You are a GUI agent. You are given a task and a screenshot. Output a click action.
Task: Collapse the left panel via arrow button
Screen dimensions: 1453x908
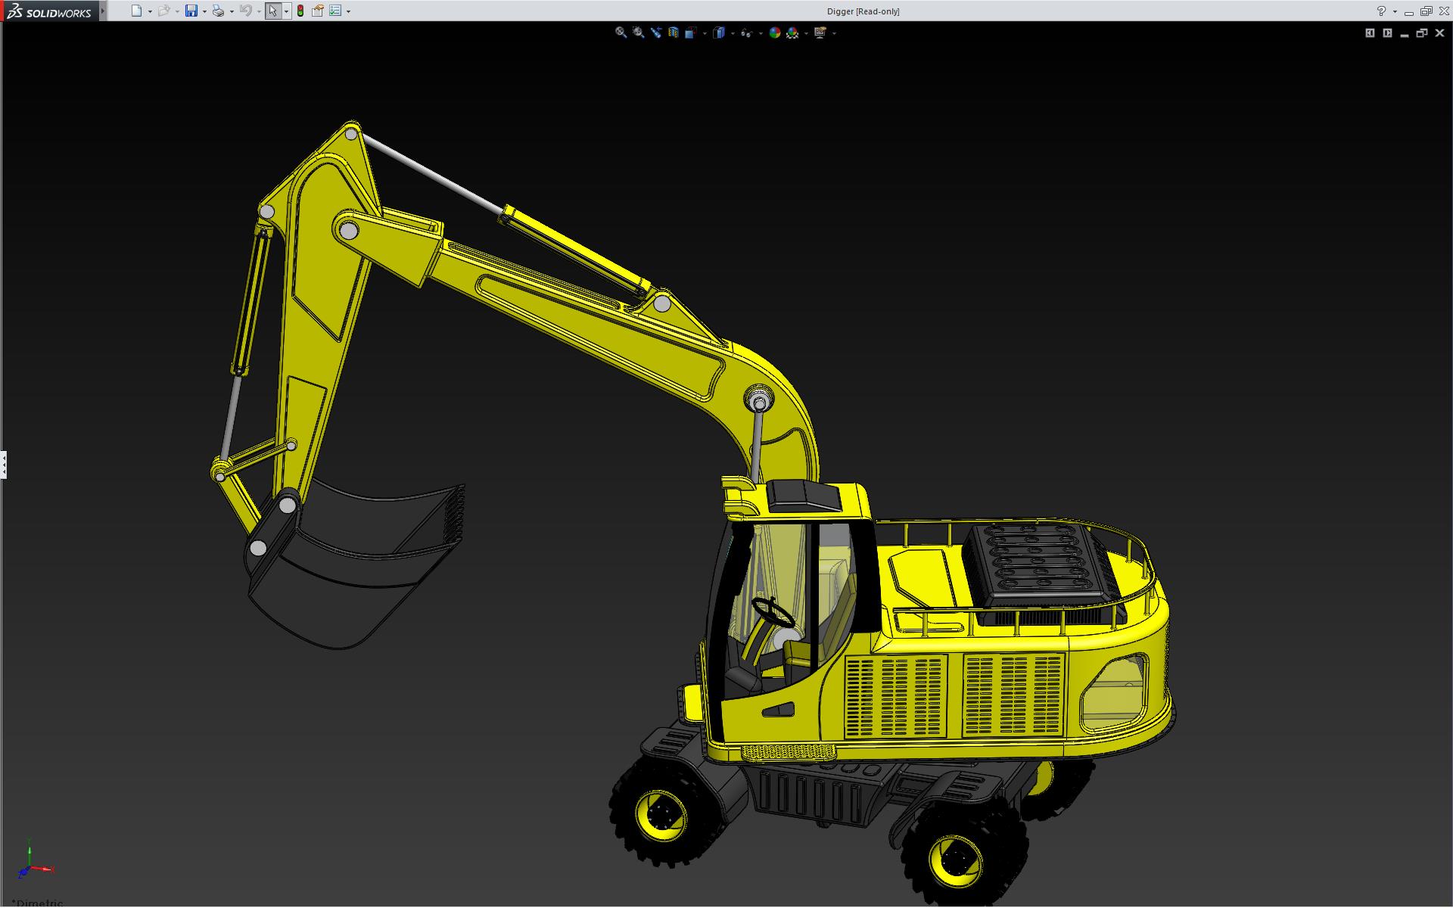click(1370, 33)
